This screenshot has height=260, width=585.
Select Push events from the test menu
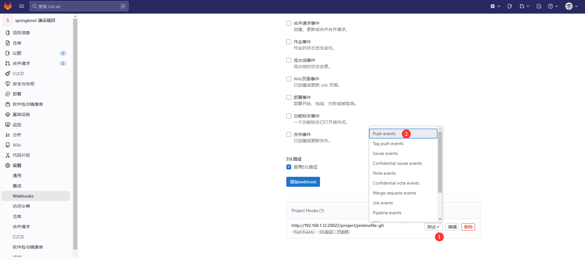(384, 134)
